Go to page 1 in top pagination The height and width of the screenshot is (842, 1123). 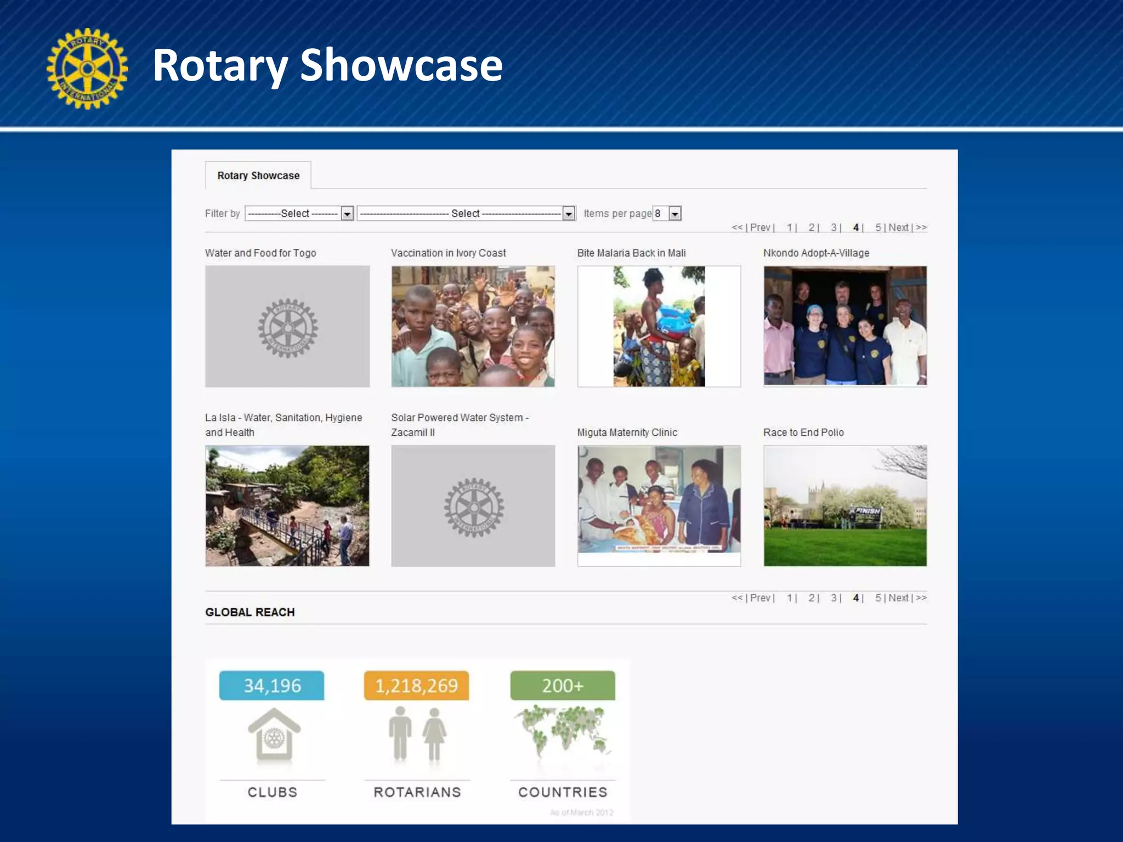click(x=790, y=227)
